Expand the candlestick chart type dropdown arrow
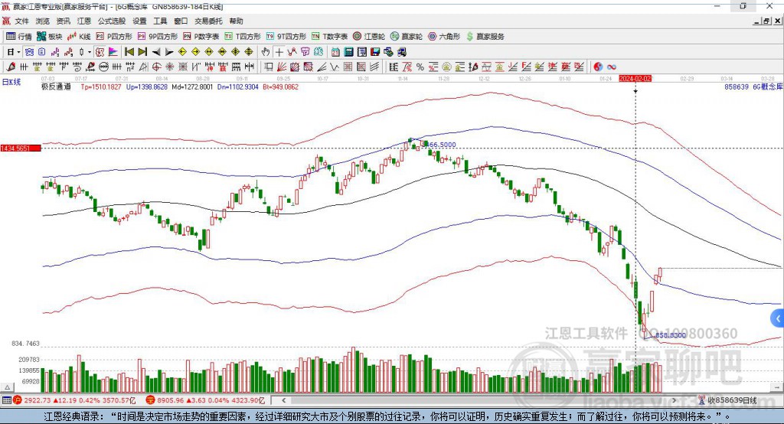This screenshot has height=424, width=784. [89, 51]
